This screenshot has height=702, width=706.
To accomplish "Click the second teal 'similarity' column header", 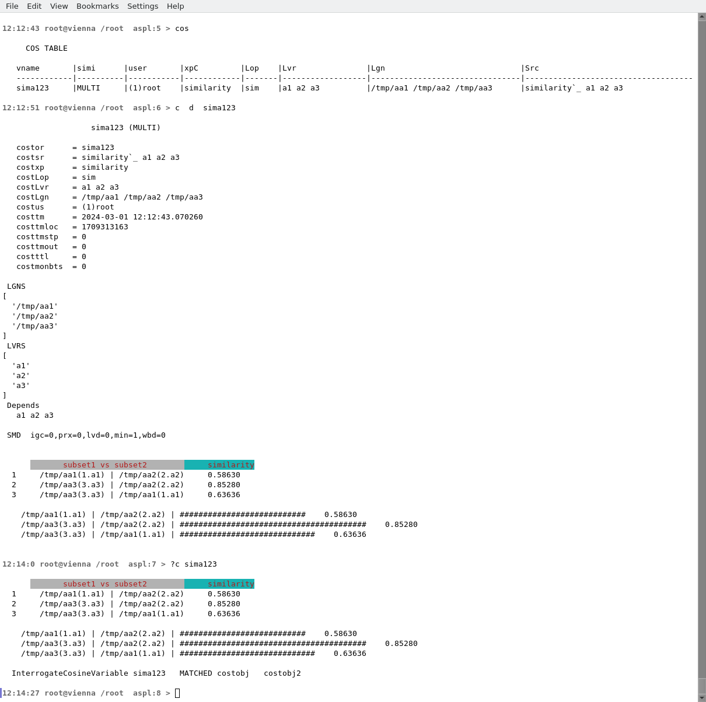I will (219, 584).
